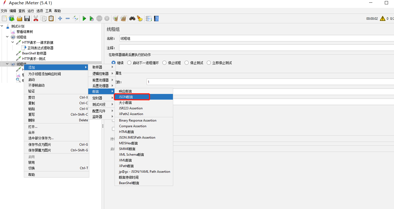Viewport: 394px width, 209px height.
Task: Open the Templates toolbar icon
Action: (12, 18)
